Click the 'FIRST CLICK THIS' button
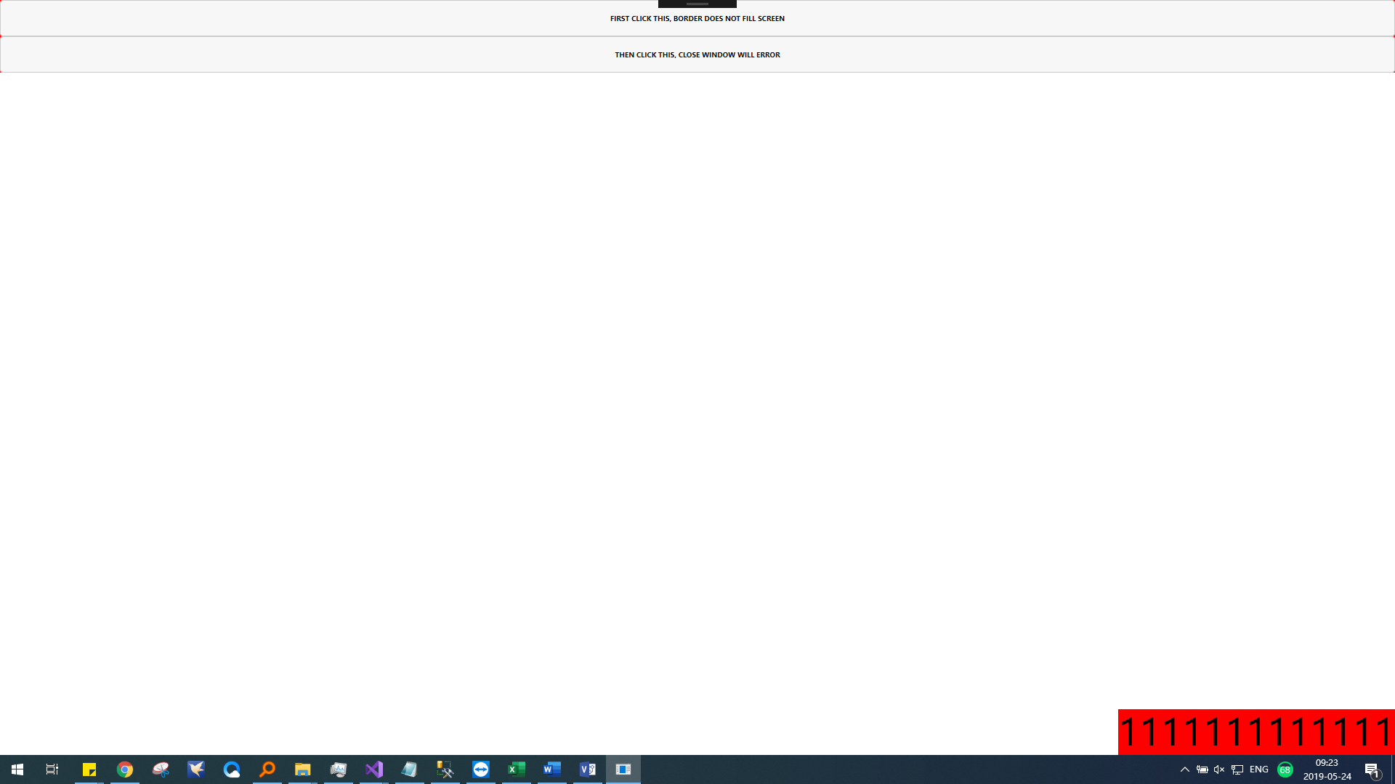Viewport: 1395px width, 784px height. pyautogui.click(x=697, y=18)
